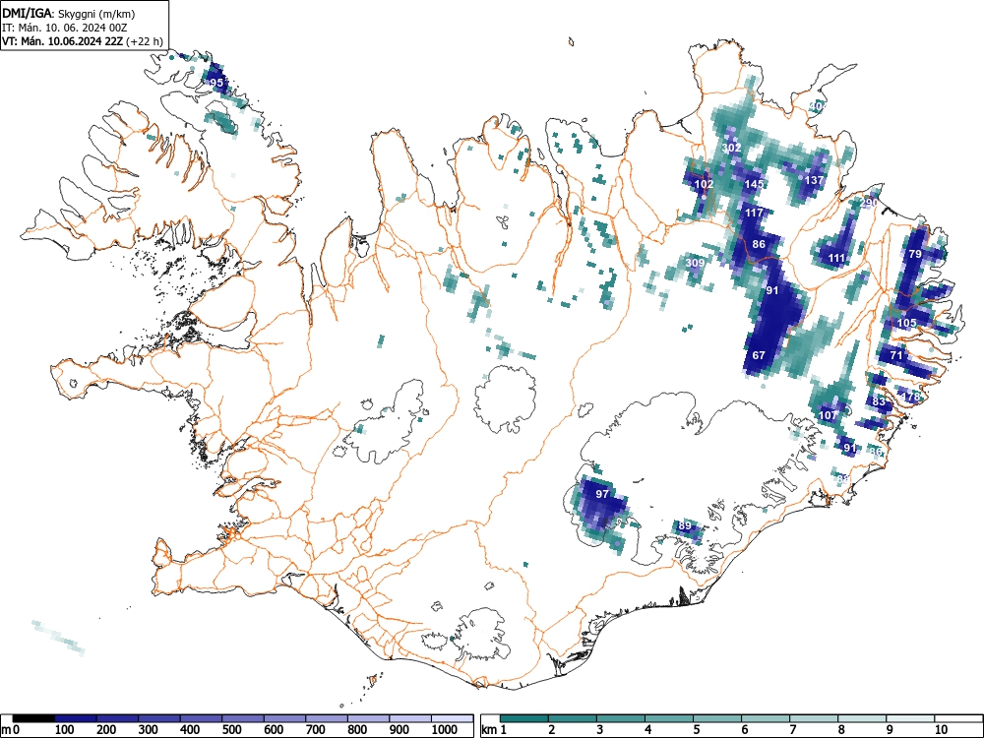The width and height of the screenshot is (984, 738).
Task: Pick the blue swatch labelled 500
Action: 243,718
